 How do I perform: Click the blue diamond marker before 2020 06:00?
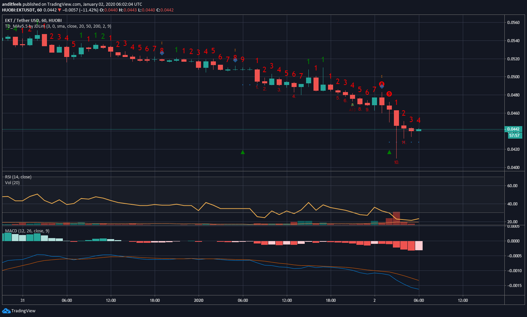235,60
